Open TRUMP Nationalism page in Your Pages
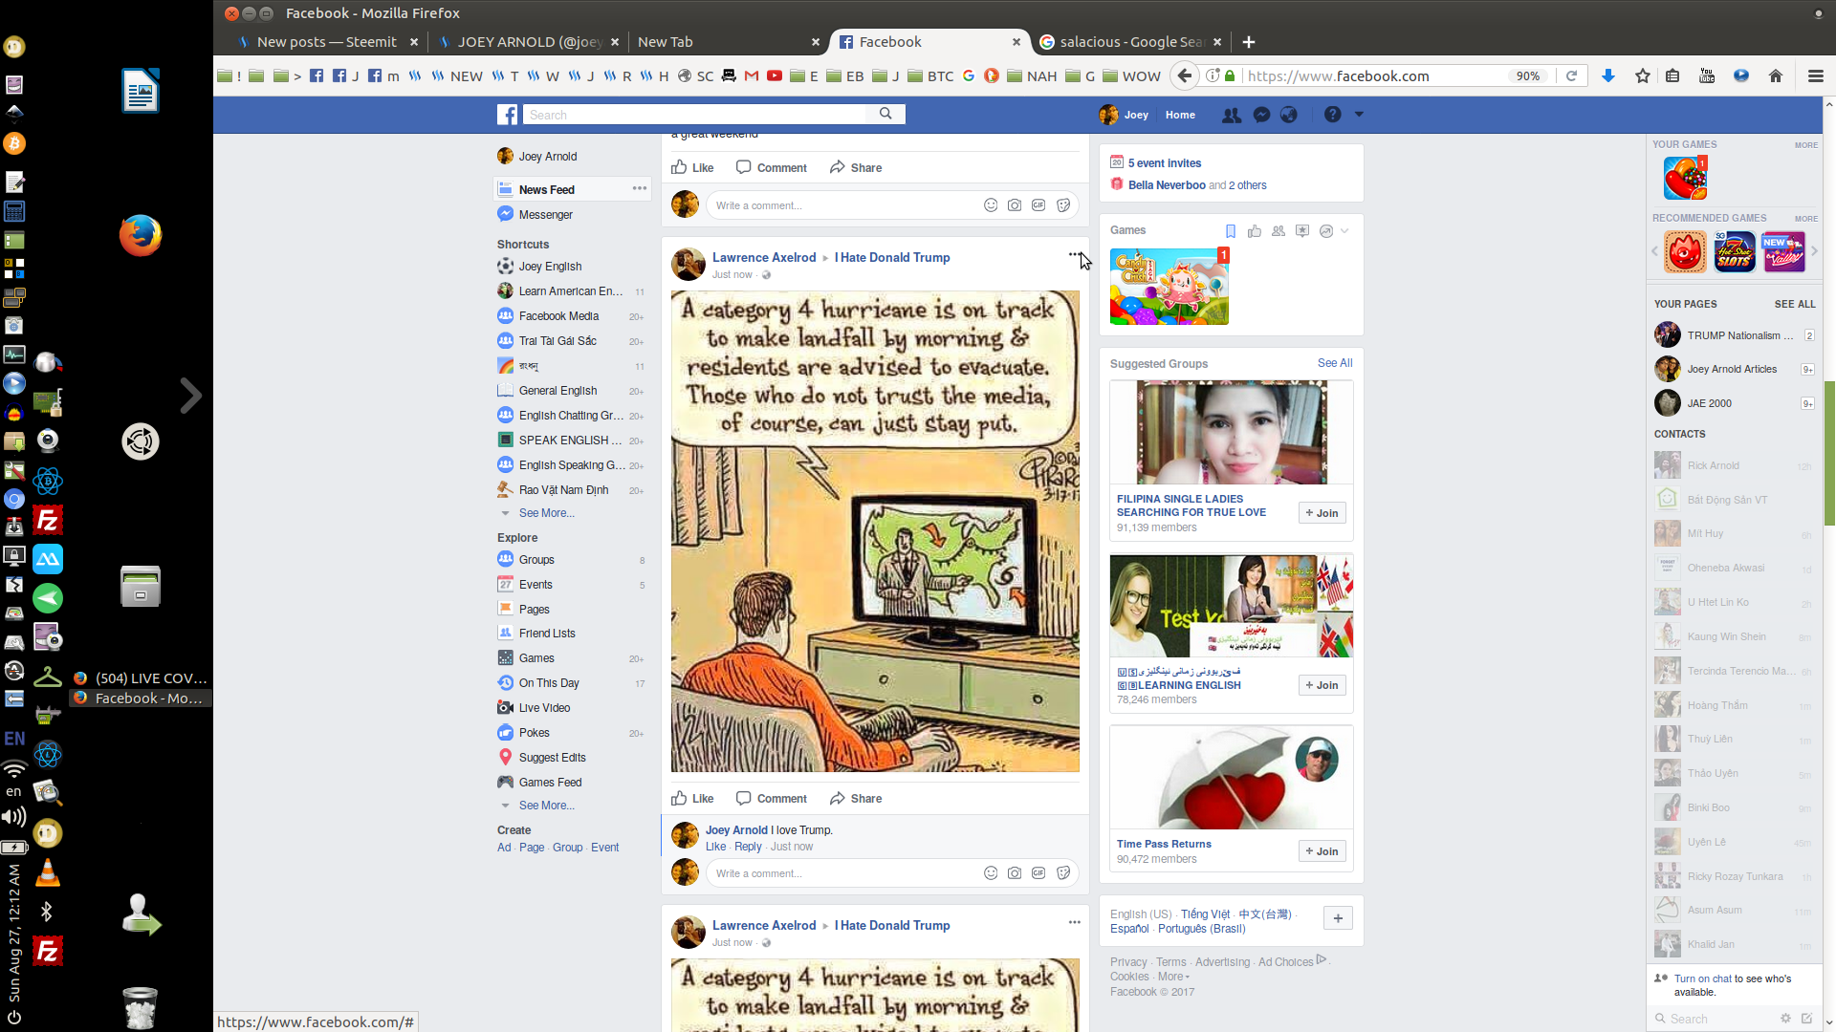This screenshot has width=1836, height=1032. pyautogui.click(x=1733, y=335)
